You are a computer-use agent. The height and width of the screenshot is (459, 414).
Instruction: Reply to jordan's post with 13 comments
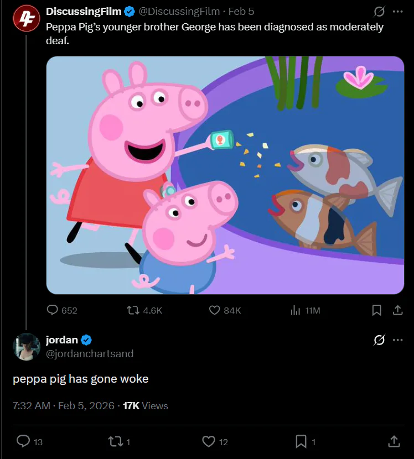point(23,441)
